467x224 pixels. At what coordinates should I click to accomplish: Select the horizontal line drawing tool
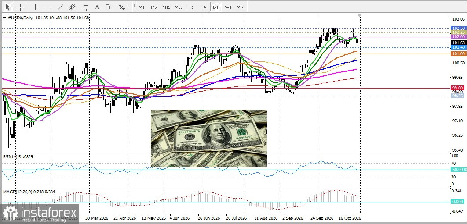pos(47,7)
